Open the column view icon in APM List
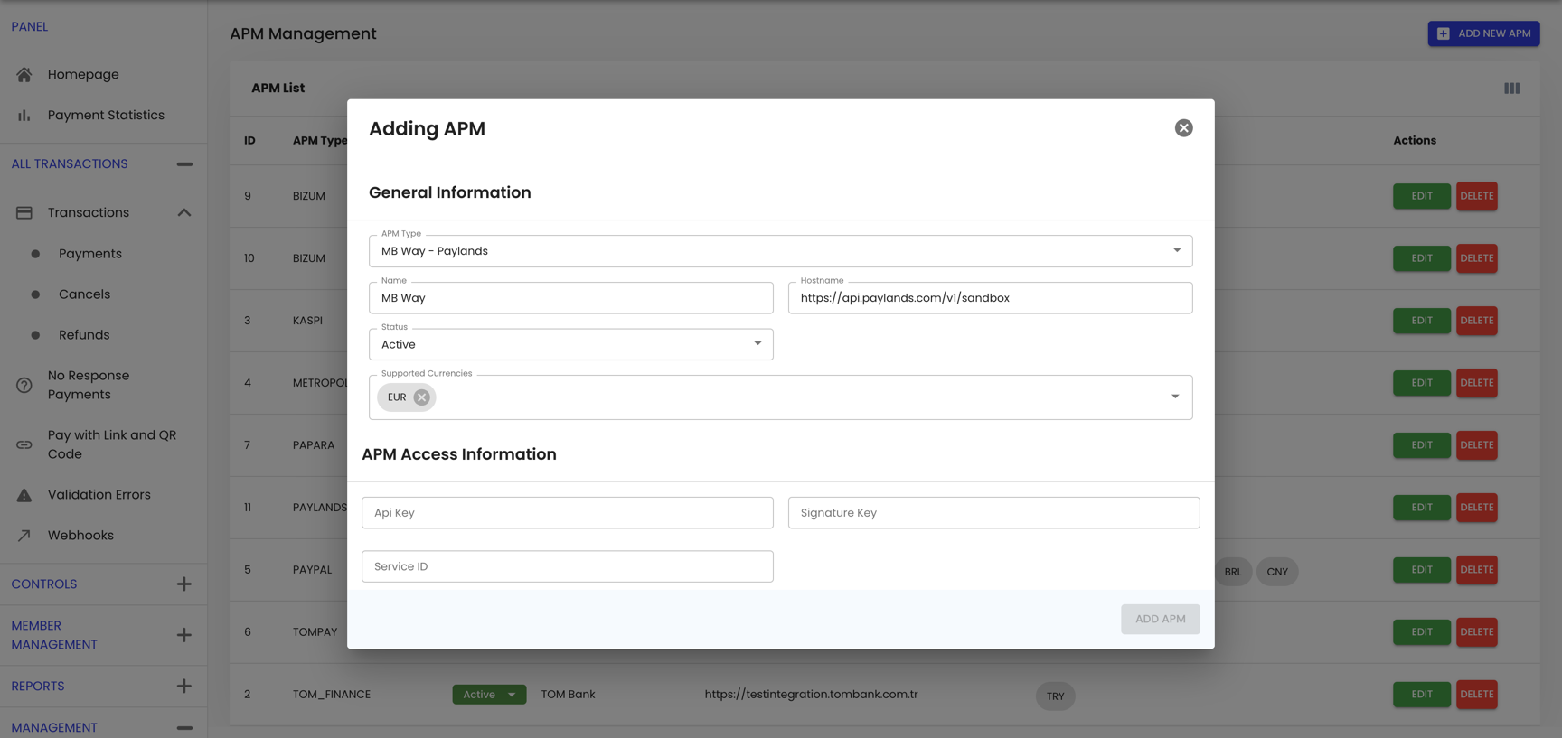The image size is (1562, 738). tap(1511, 88)
